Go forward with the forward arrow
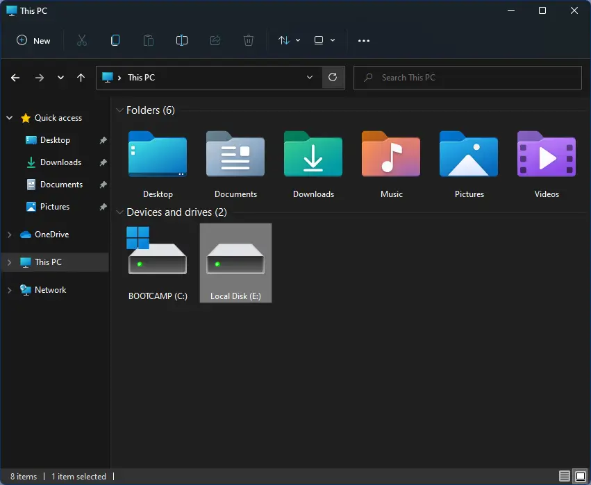Screen dimensions: 591x485 click(39, 78)
